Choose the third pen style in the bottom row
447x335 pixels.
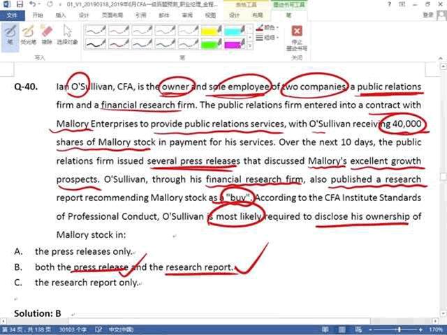(142, 44)
